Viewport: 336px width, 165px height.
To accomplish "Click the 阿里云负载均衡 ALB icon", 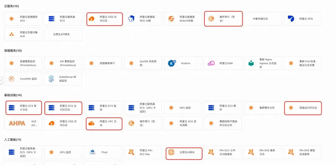I will 12,34.
